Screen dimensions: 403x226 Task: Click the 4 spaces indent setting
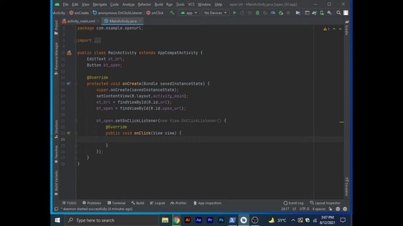point(319,209)
